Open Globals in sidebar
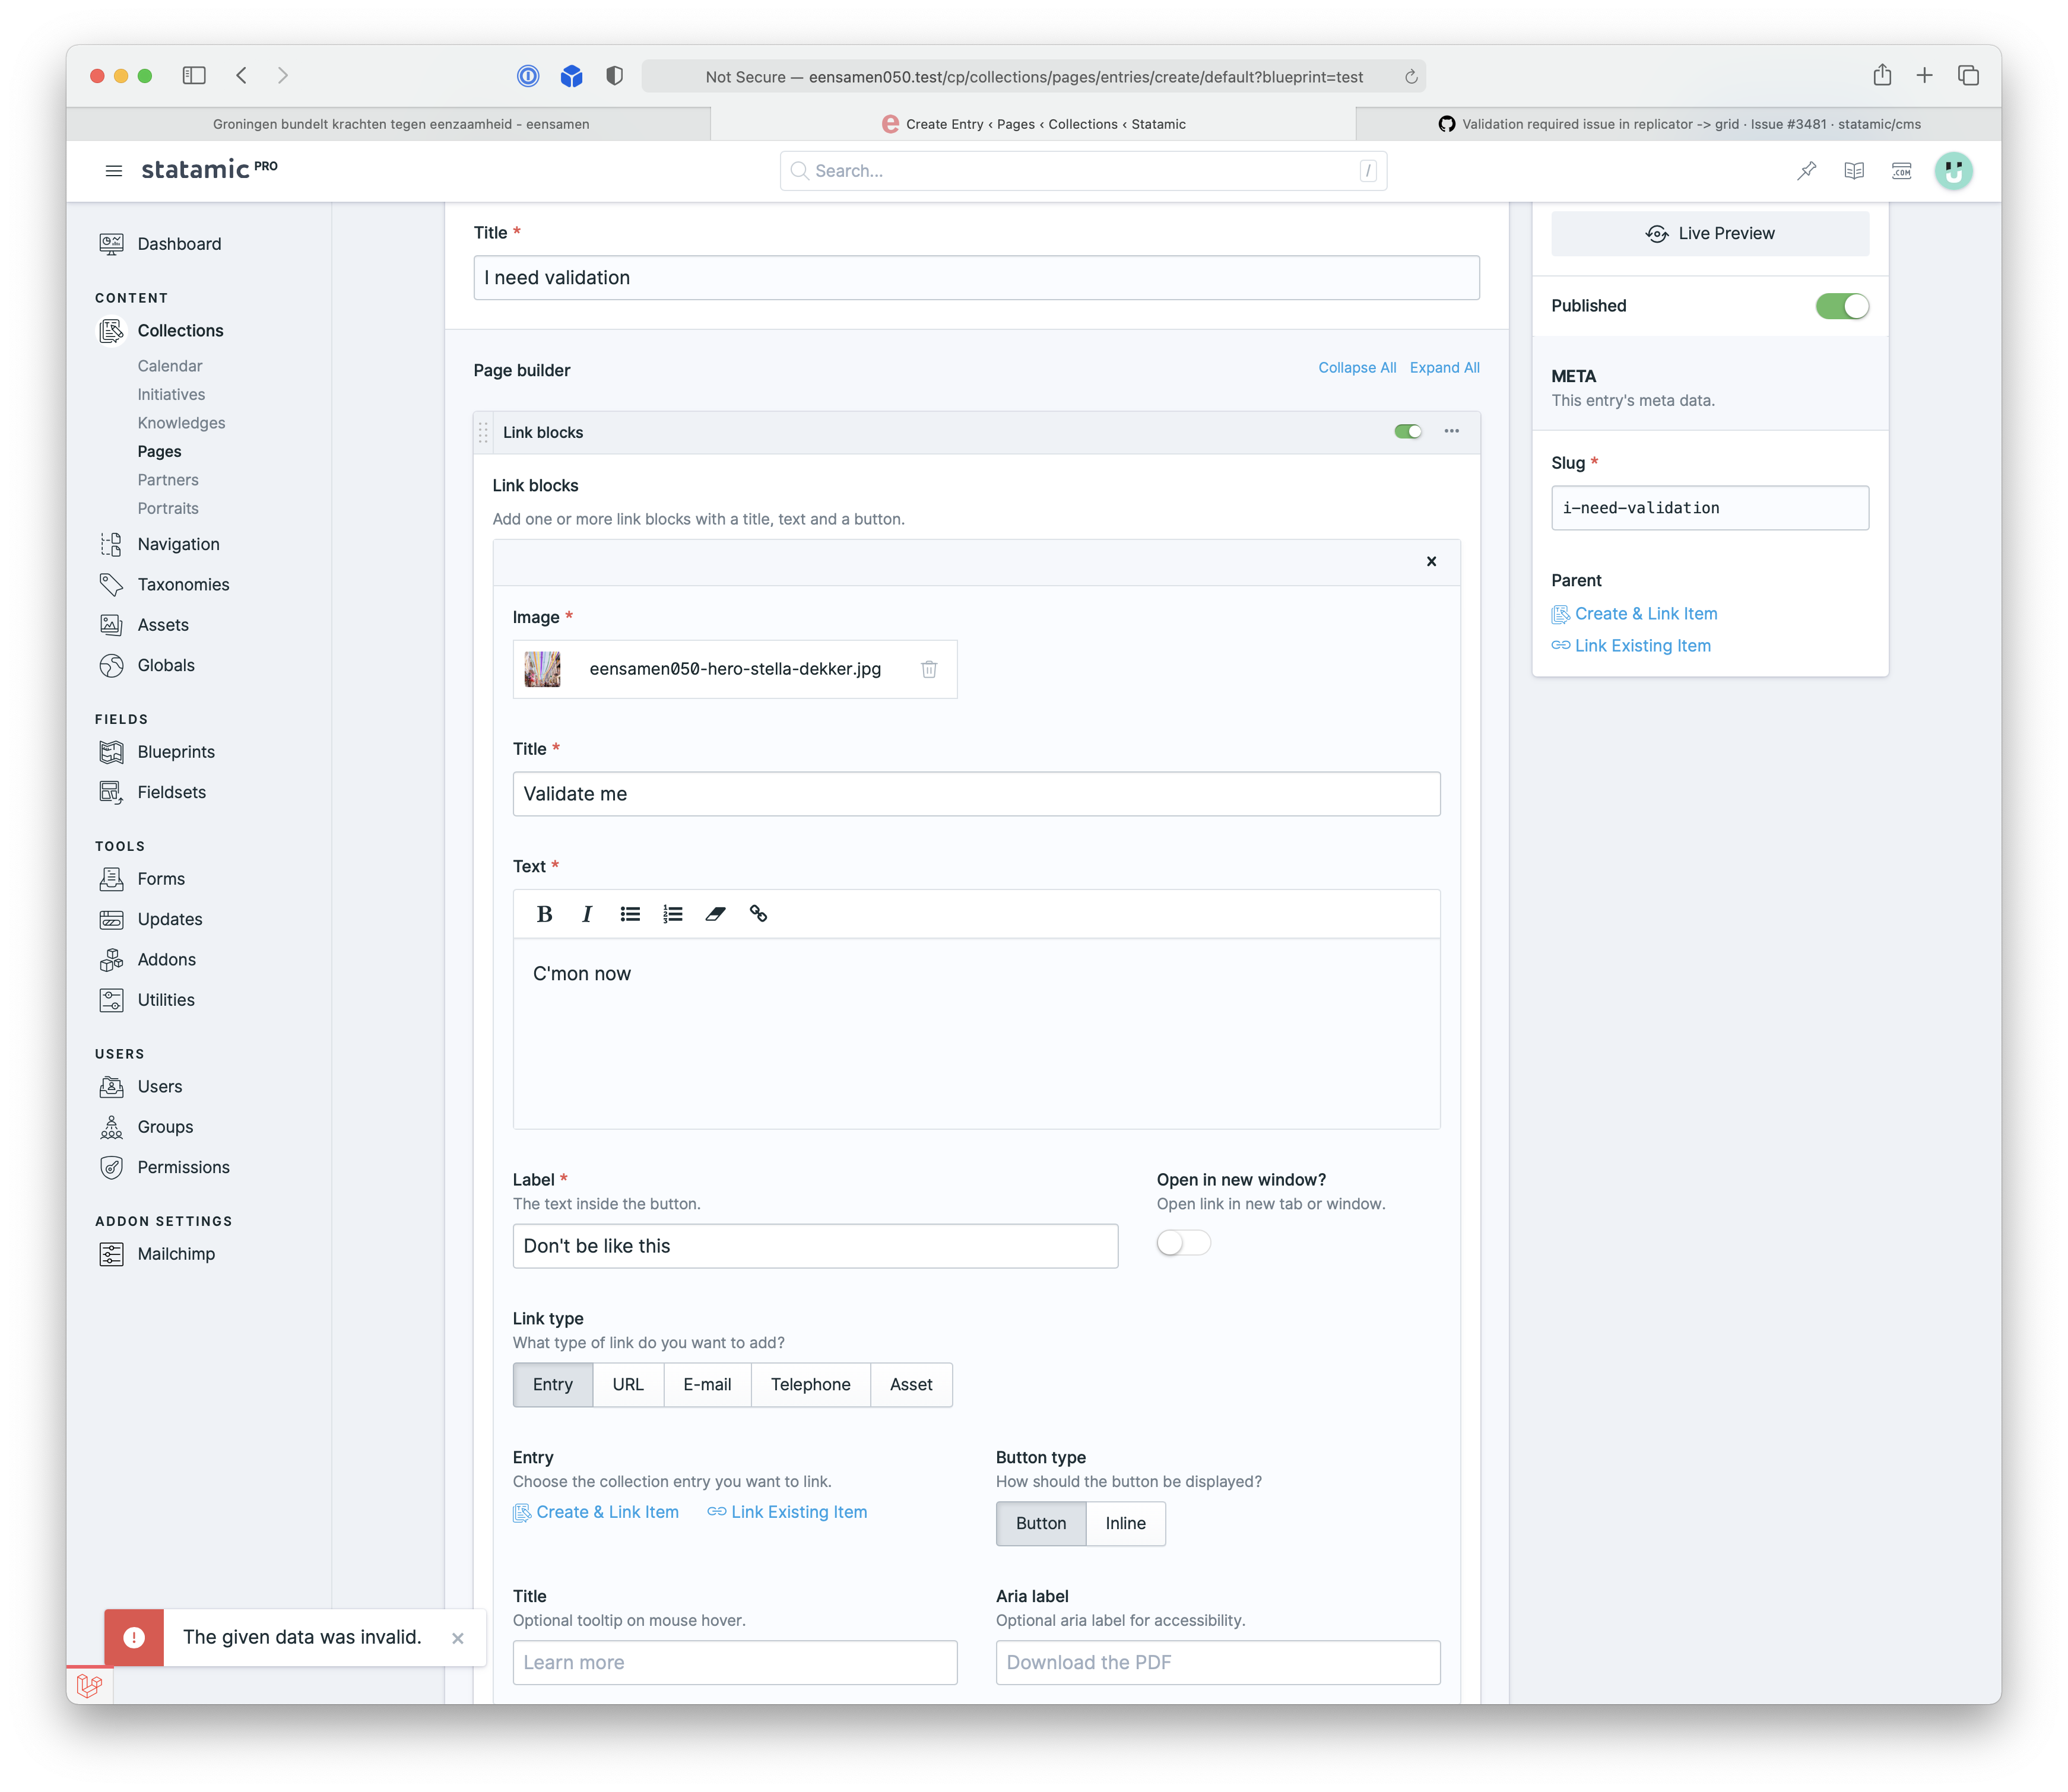The height and width of the screenshot is (1792, 2068). pos(165,665)
